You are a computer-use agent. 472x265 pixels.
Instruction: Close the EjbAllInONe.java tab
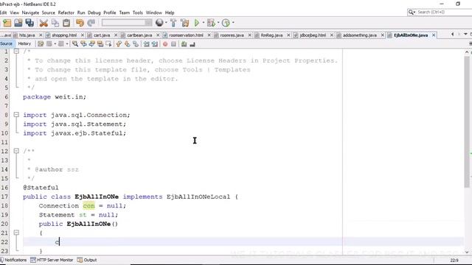[x=434, y=35]
